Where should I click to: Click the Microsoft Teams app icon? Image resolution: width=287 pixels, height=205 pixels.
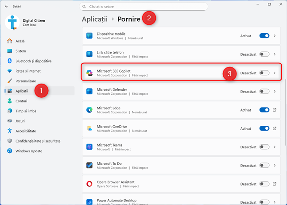click(89, 147)
